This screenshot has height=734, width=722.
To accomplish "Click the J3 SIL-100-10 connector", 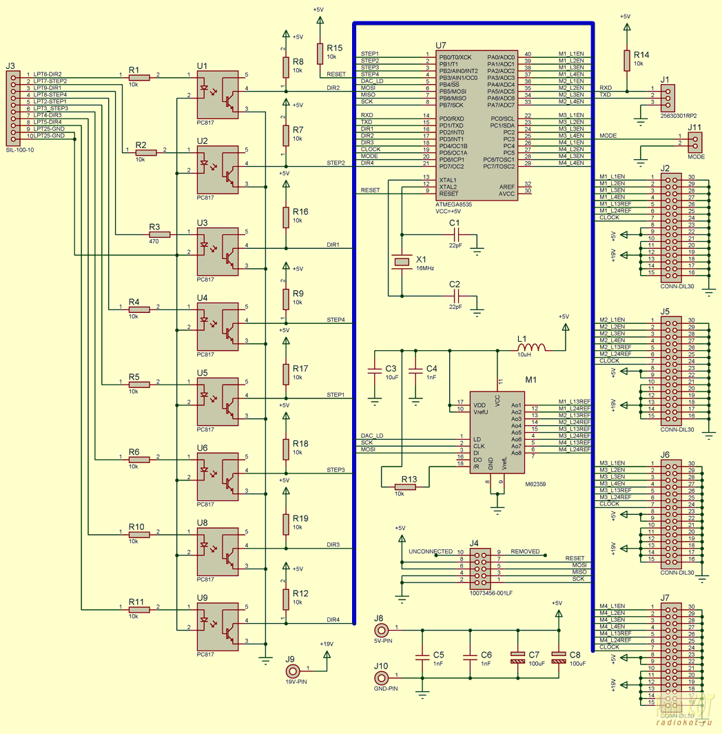I will pyautogui.click(x=13, y=108).
